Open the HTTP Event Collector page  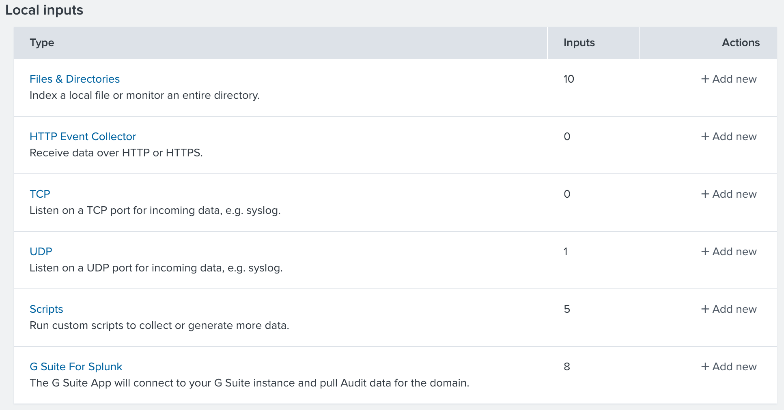(83, 137)
